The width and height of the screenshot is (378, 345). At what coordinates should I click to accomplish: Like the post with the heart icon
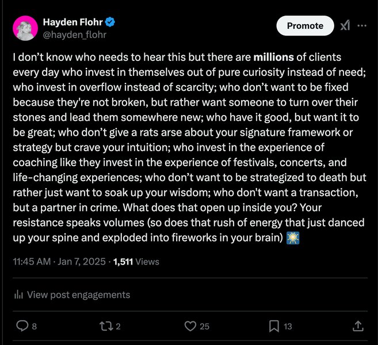point(190,326)
